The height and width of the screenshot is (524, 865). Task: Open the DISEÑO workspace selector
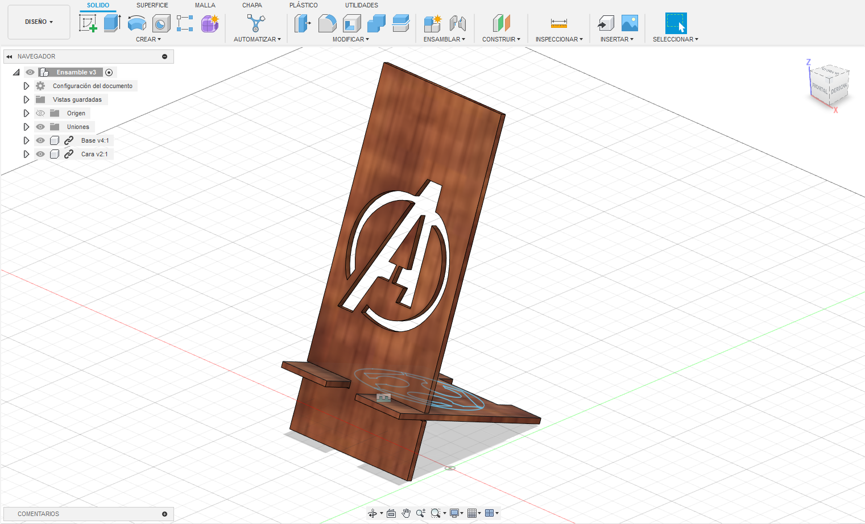38,22
